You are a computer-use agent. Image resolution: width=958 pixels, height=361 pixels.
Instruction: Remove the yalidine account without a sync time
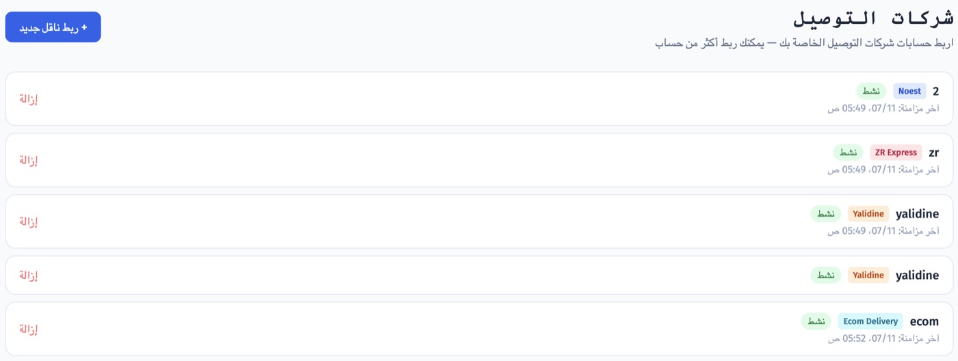28,276
